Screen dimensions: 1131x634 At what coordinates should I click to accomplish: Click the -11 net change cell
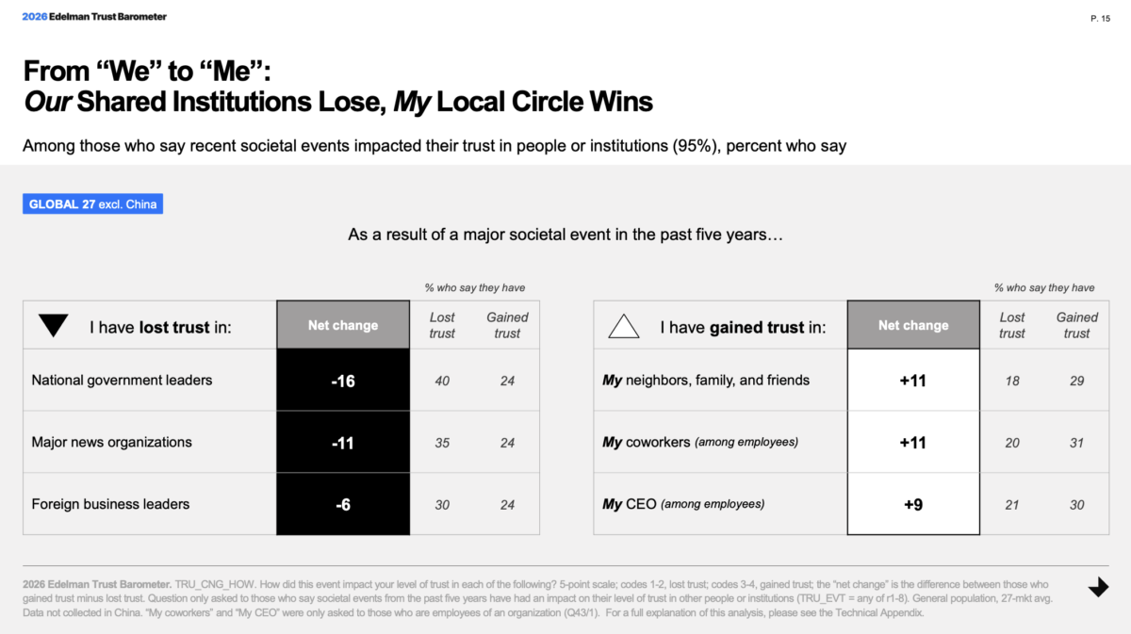coord(343,442)
